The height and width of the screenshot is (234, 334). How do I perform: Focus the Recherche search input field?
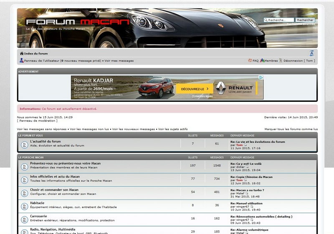click(279, 20)
